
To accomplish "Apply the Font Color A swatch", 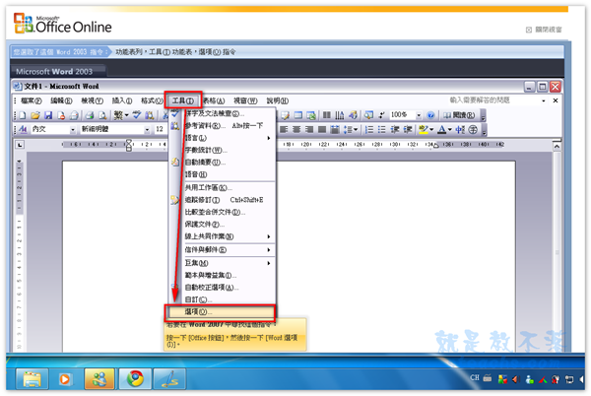I will [441, 130].
